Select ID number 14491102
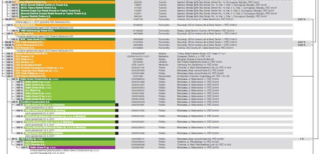 pyautogui.click(x=138, y=19)
